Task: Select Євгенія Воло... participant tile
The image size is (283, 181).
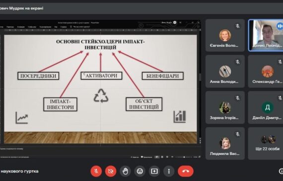Action: point(225,35)
